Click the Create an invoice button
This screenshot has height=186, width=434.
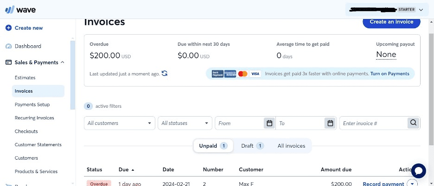pyautogui.click(x=391, y=22)
